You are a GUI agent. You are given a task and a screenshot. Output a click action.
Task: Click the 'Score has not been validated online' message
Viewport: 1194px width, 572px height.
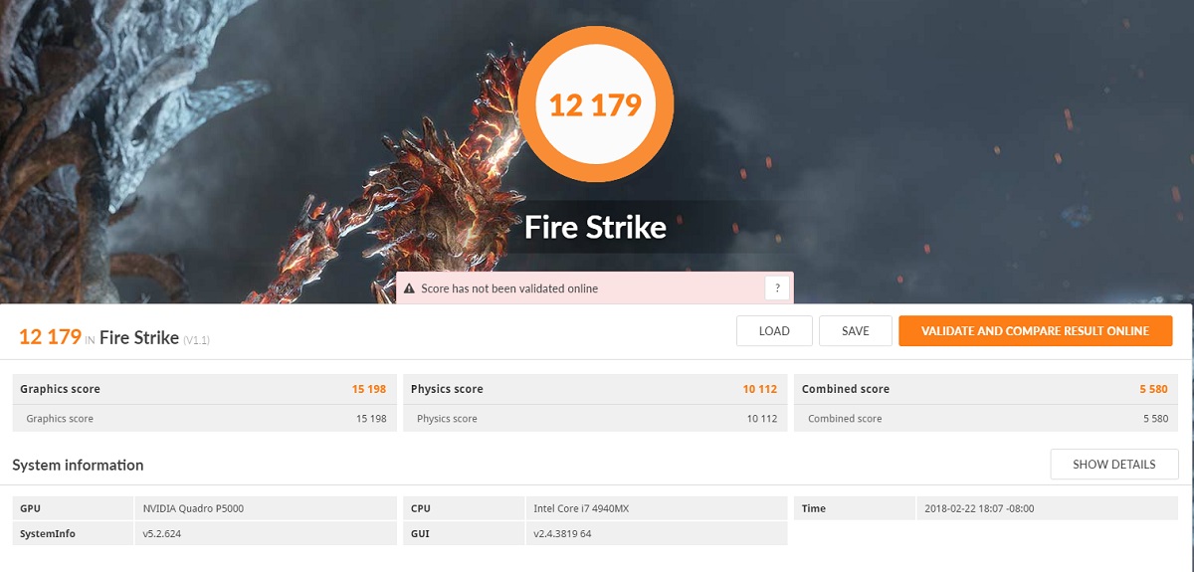(509, 288)
